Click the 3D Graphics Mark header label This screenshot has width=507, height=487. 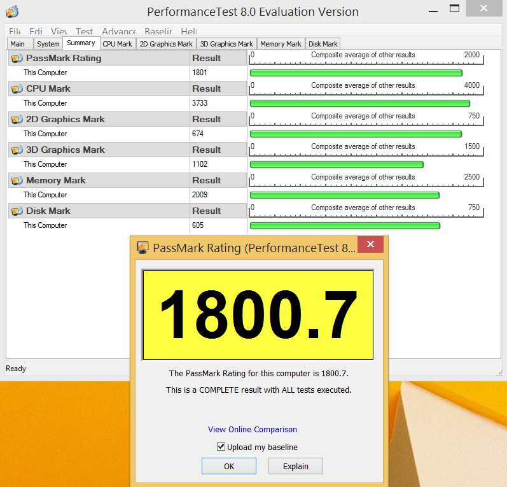point(66,150)
